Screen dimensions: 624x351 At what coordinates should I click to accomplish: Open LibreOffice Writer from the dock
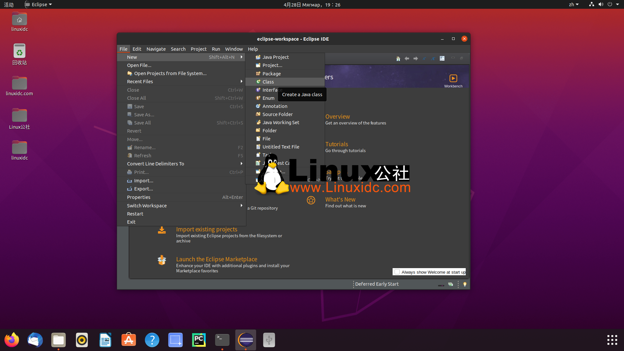click(x=105, y=340)
